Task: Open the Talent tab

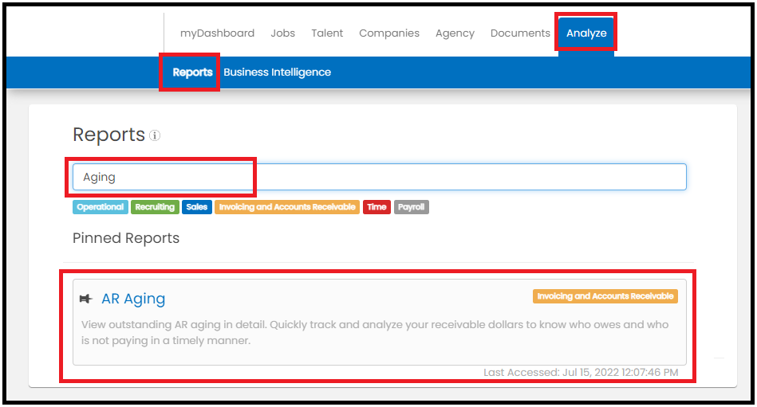Action: [327, 33]
